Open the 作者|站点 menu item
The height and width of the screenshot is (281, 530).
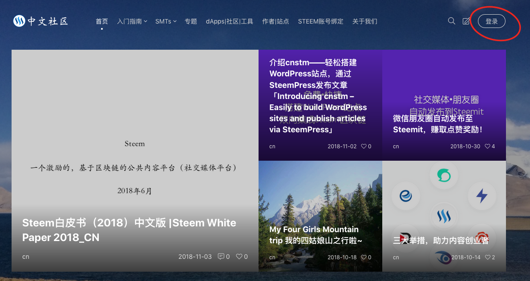(275, 21)
